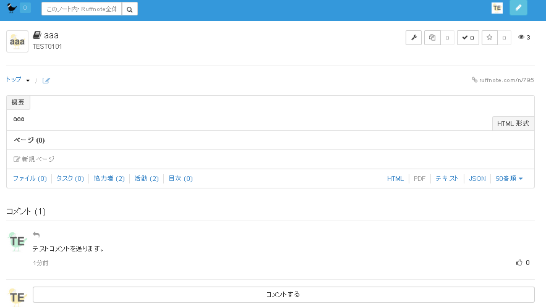Expand the トップ breadcrumb dropdown
This screenshot has width=546, height=307.
[x=18, y=80]
